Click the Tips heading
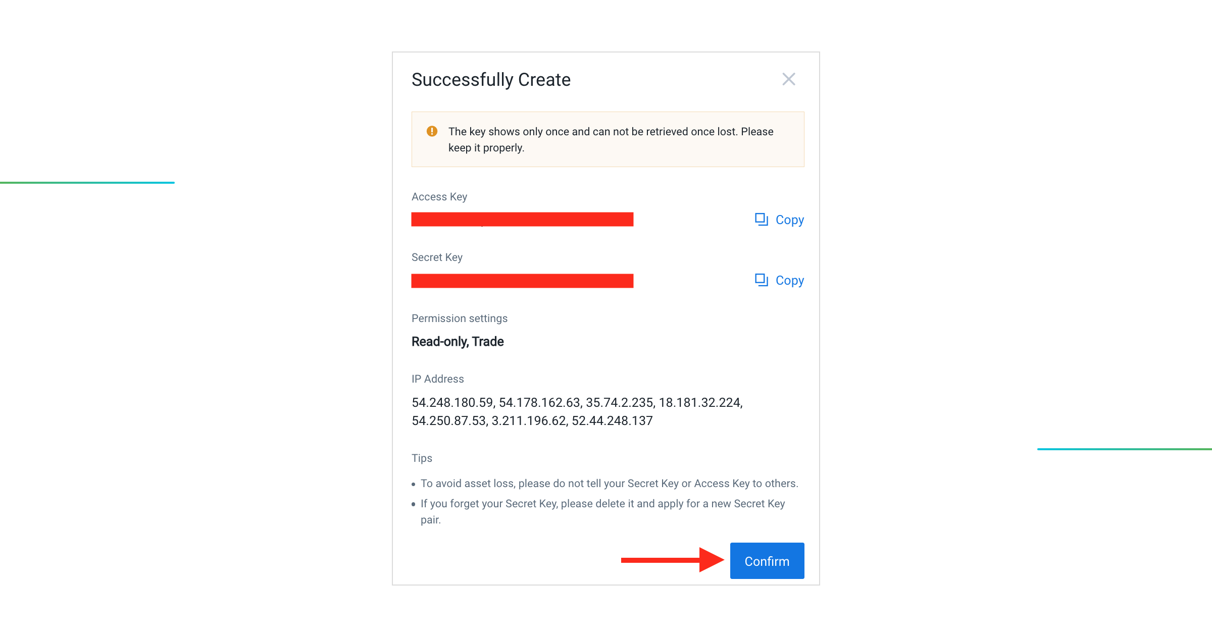This screenshot has width=1212, height=636. 422,458
